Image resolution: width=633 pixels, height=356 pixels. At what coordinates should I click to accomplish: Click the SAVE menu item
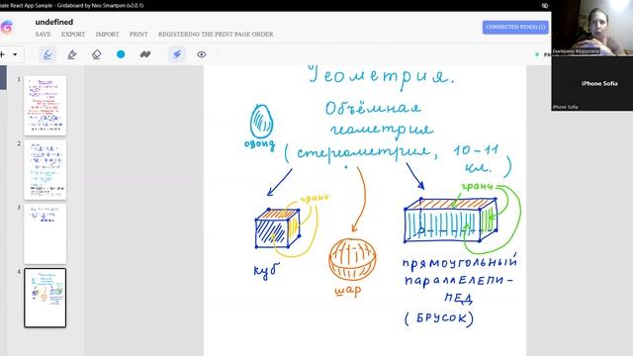(x=43, y=35)
